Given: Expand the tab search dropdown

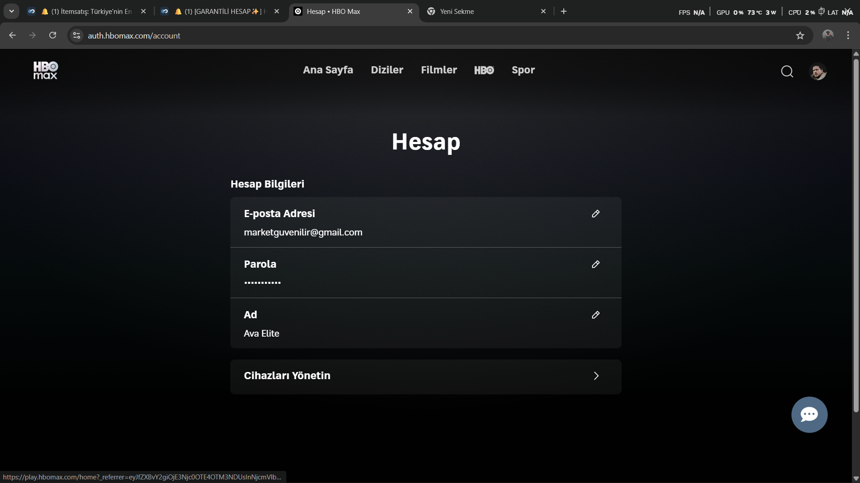Looking at the screenshot, I should point(12,11).
